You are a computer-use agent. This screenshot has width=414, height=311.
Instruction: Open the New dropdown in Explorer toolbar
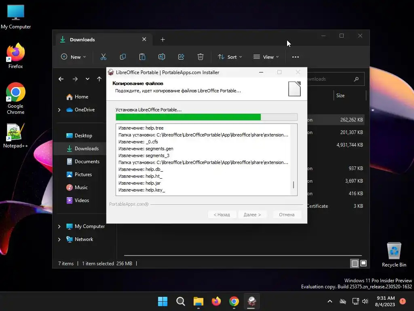(74, 57)
